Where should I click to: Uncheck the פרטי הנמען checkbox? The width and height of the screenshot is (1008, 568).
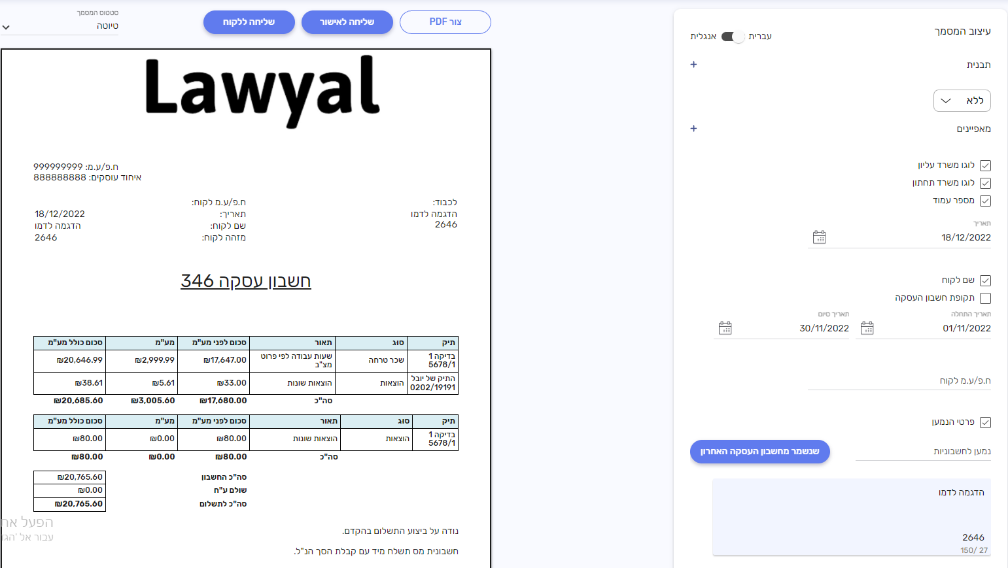pyautogui.click(x=985, y=422)
